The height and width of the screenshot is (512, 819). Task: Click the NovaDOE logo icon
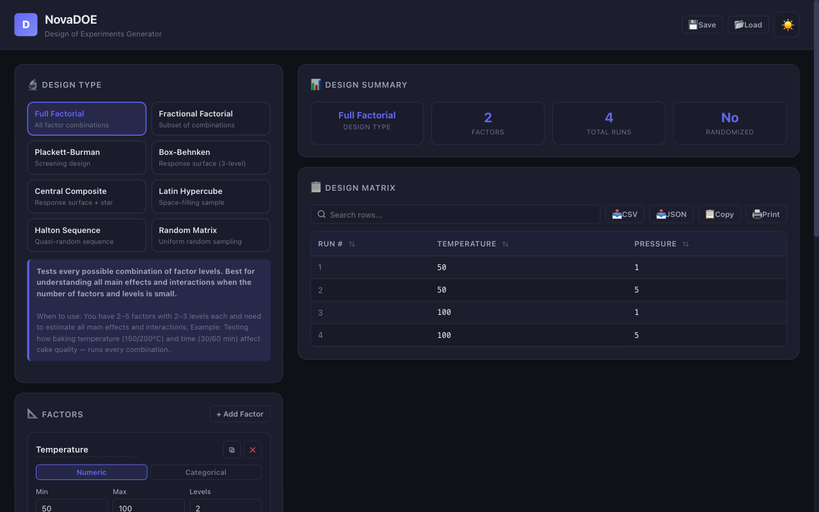point(26,24)
